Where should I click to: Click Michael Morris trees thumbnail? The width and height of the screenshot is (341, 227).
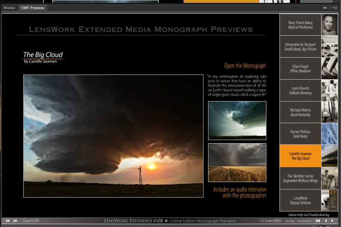(329, 112)
